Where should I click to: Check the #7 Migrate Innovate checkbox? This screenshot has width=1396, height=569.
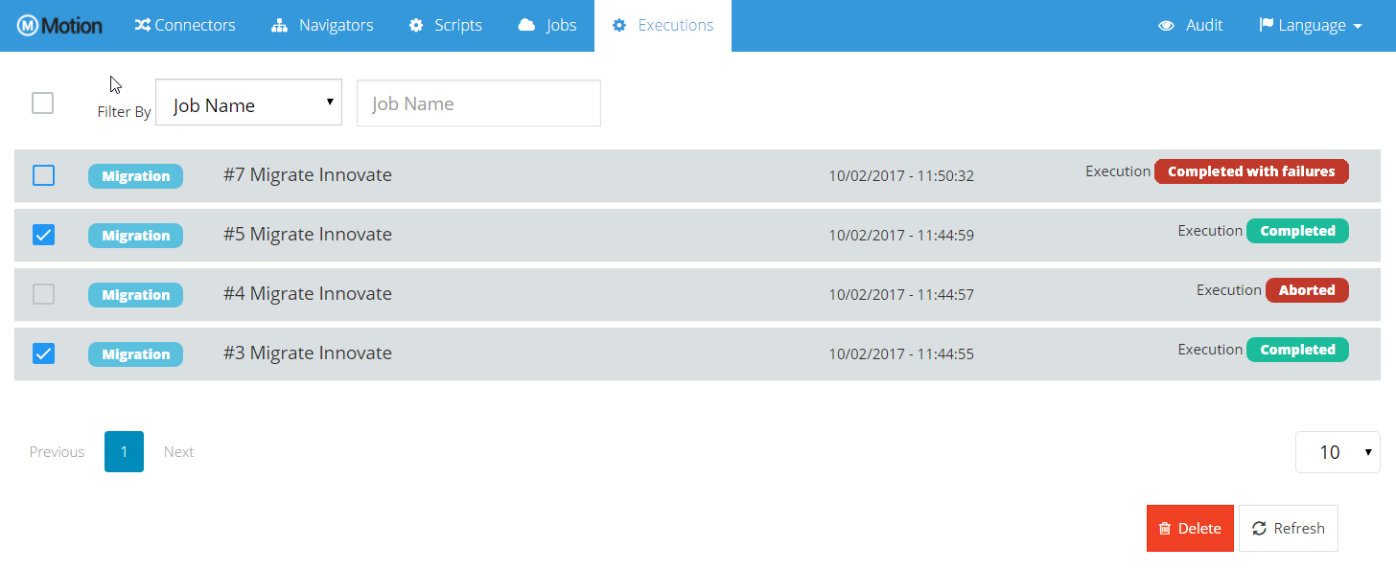pyautogui.click(x=43, y=175)
